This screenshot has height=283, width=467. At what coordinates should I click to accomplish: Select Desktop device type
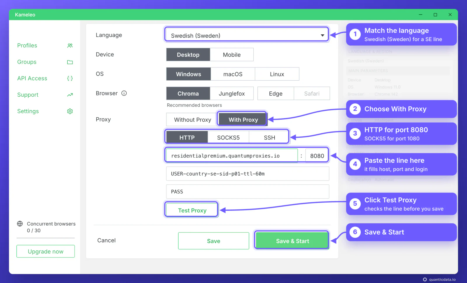pyautogui.click(x=188, y=55)
